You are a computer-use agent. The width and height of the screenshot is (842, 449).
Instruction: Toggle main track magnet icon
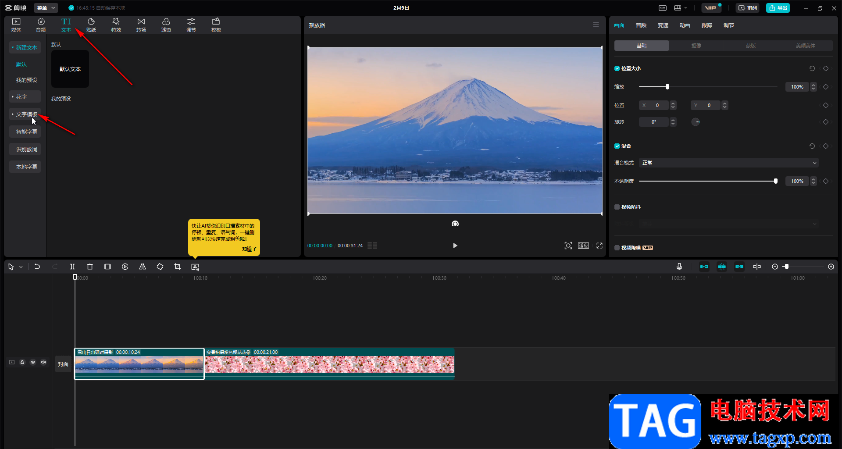[x=704, y=267]
